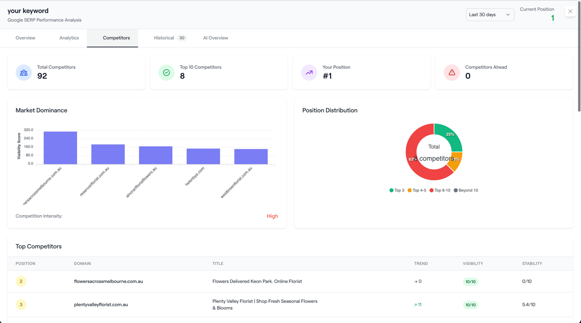Click the upward trend arrow showing 11
The width and height of the screenshot is (581, 323).
click(418, 305)
